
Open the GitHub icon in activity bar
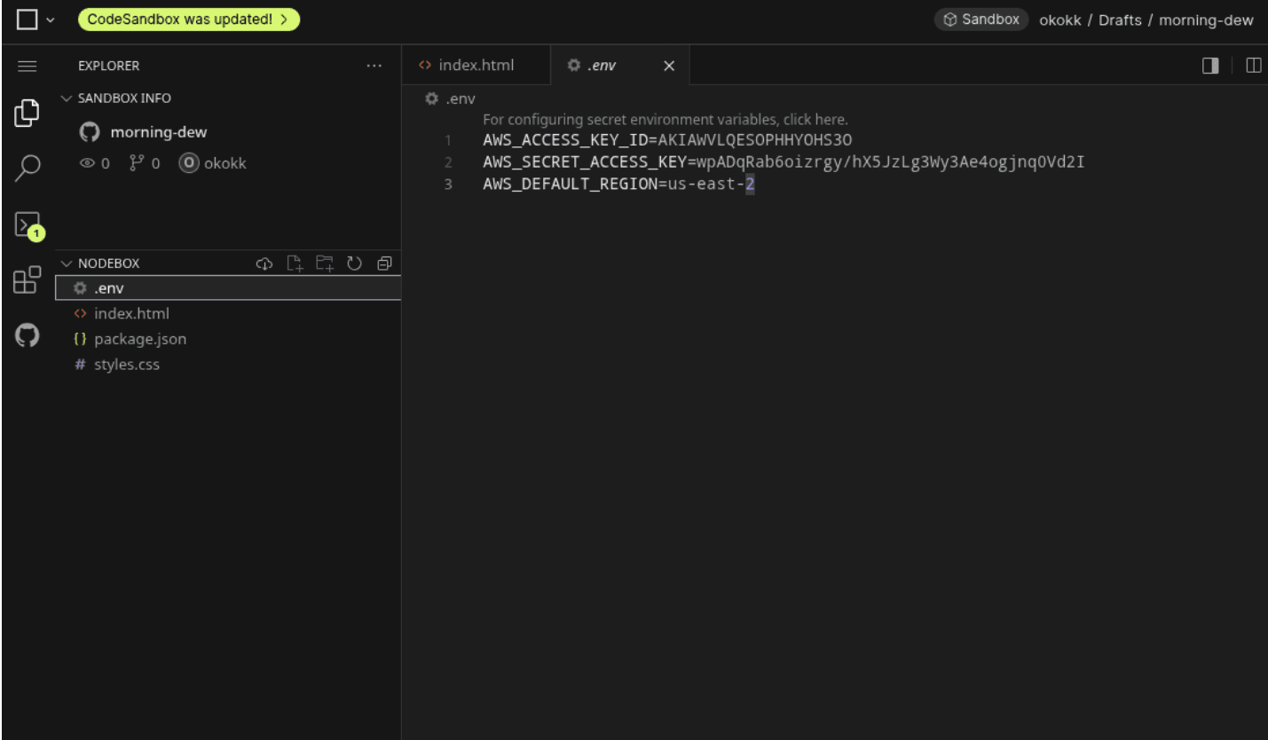pyautogui.click(x=28, y=335)
